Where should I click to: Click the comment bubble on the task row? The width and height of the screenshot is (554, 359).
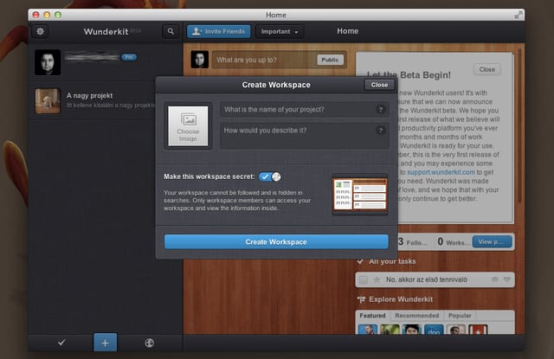(495, 279)
